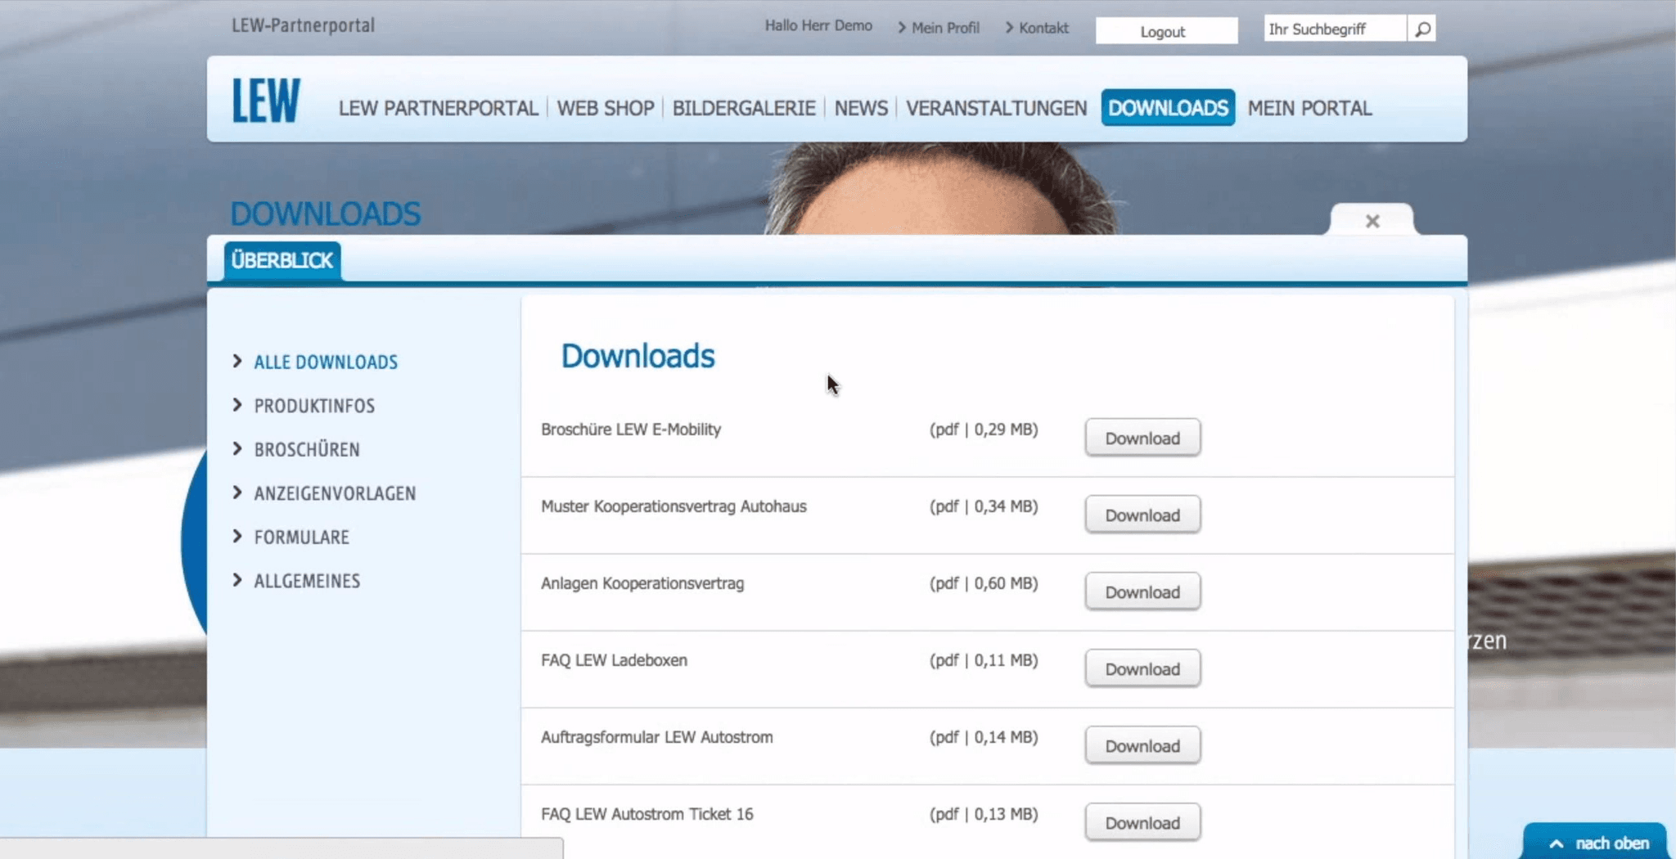Screen dimensions: 1676x859
Task: Click the Logout button
Action: coord(1165,31)
